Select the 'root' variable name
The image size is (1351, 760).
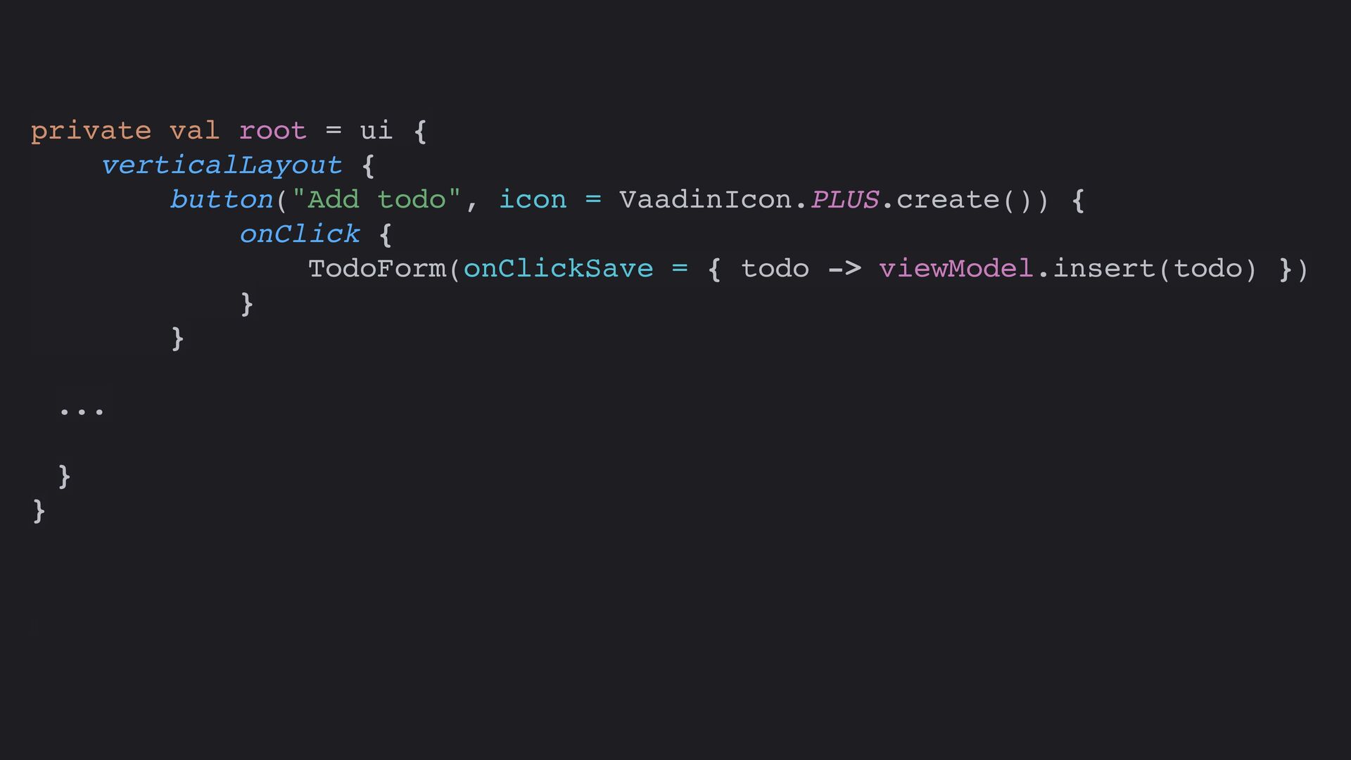pos(272,132)
